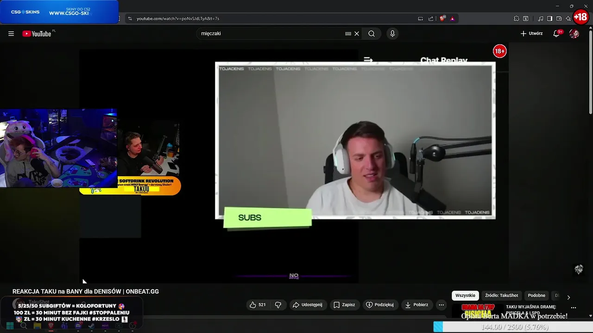Open Discord from the taskbar
Image resolution: width=593 pixels, height=333 pixels.
coord(78,326)
